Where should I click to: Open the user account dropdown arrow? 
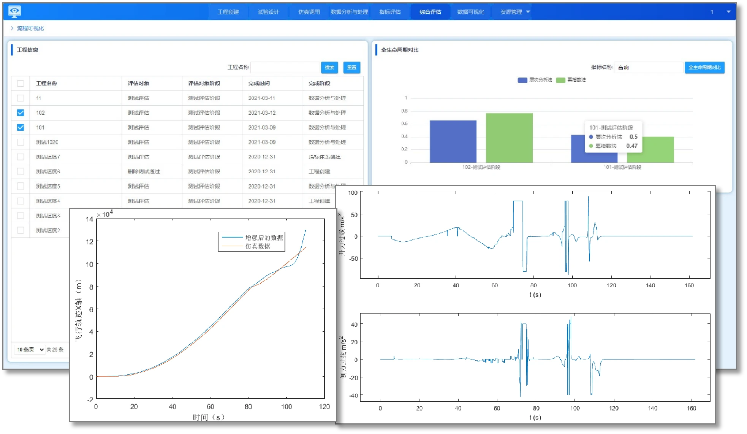pyautogui.click(x=728, y=12)
